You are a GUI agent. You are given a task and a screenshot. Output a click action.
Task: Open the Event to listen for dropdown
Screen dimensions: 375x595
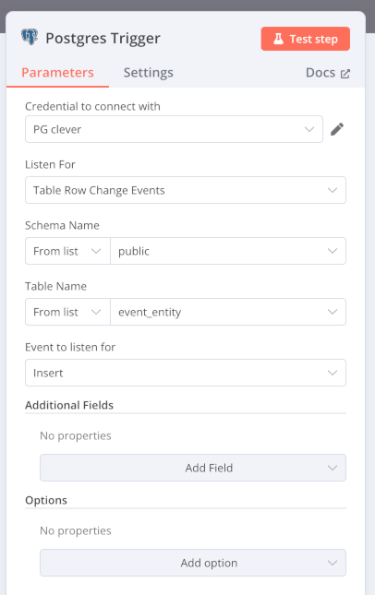point(186,373)
